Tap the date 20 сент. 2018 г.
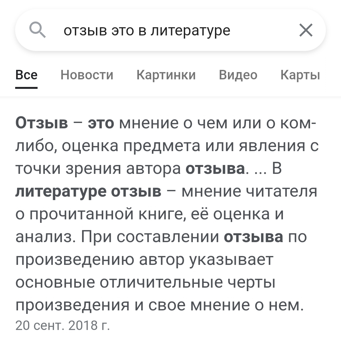The height and width of the screenshot is (347, 341). coord(63,325)
